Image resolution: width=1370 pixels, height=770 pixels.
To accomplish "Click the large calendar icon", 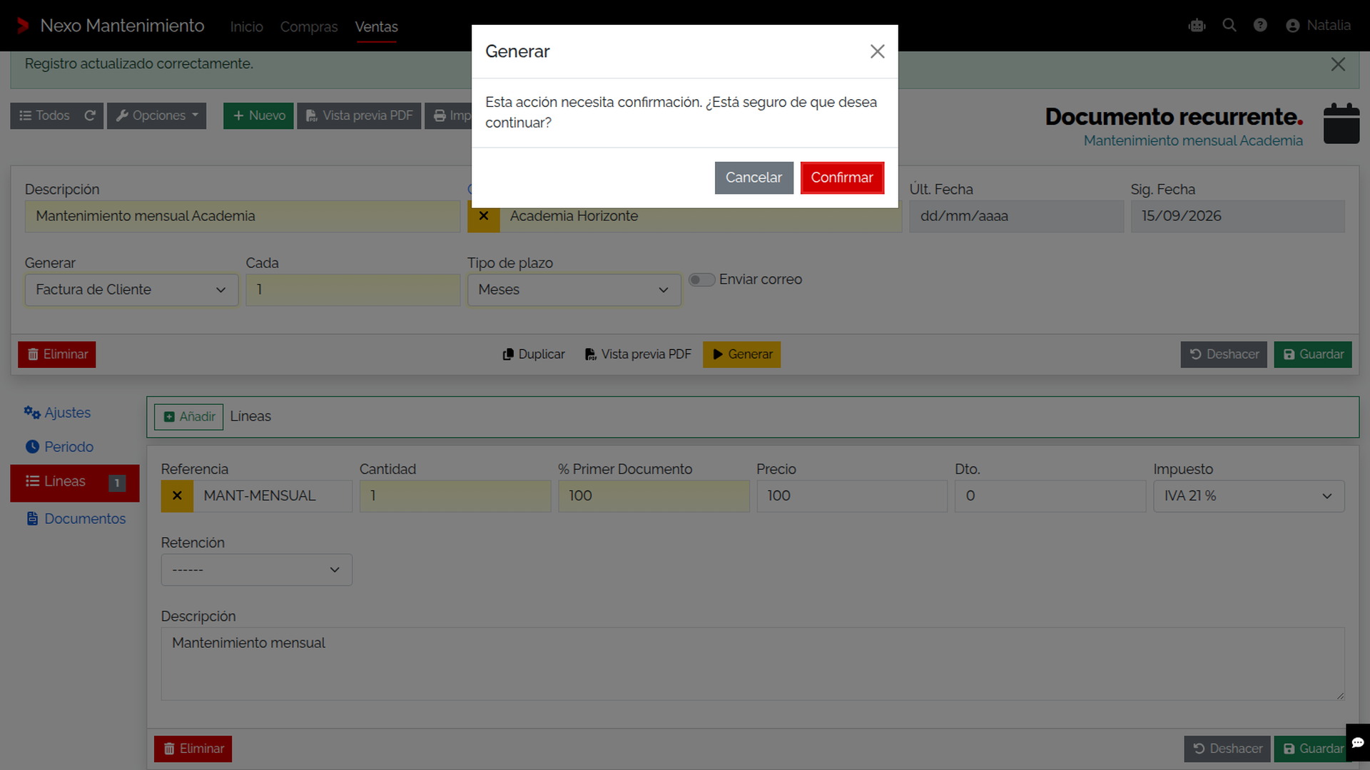I will pyautogui.click(x=1341, y=124).
